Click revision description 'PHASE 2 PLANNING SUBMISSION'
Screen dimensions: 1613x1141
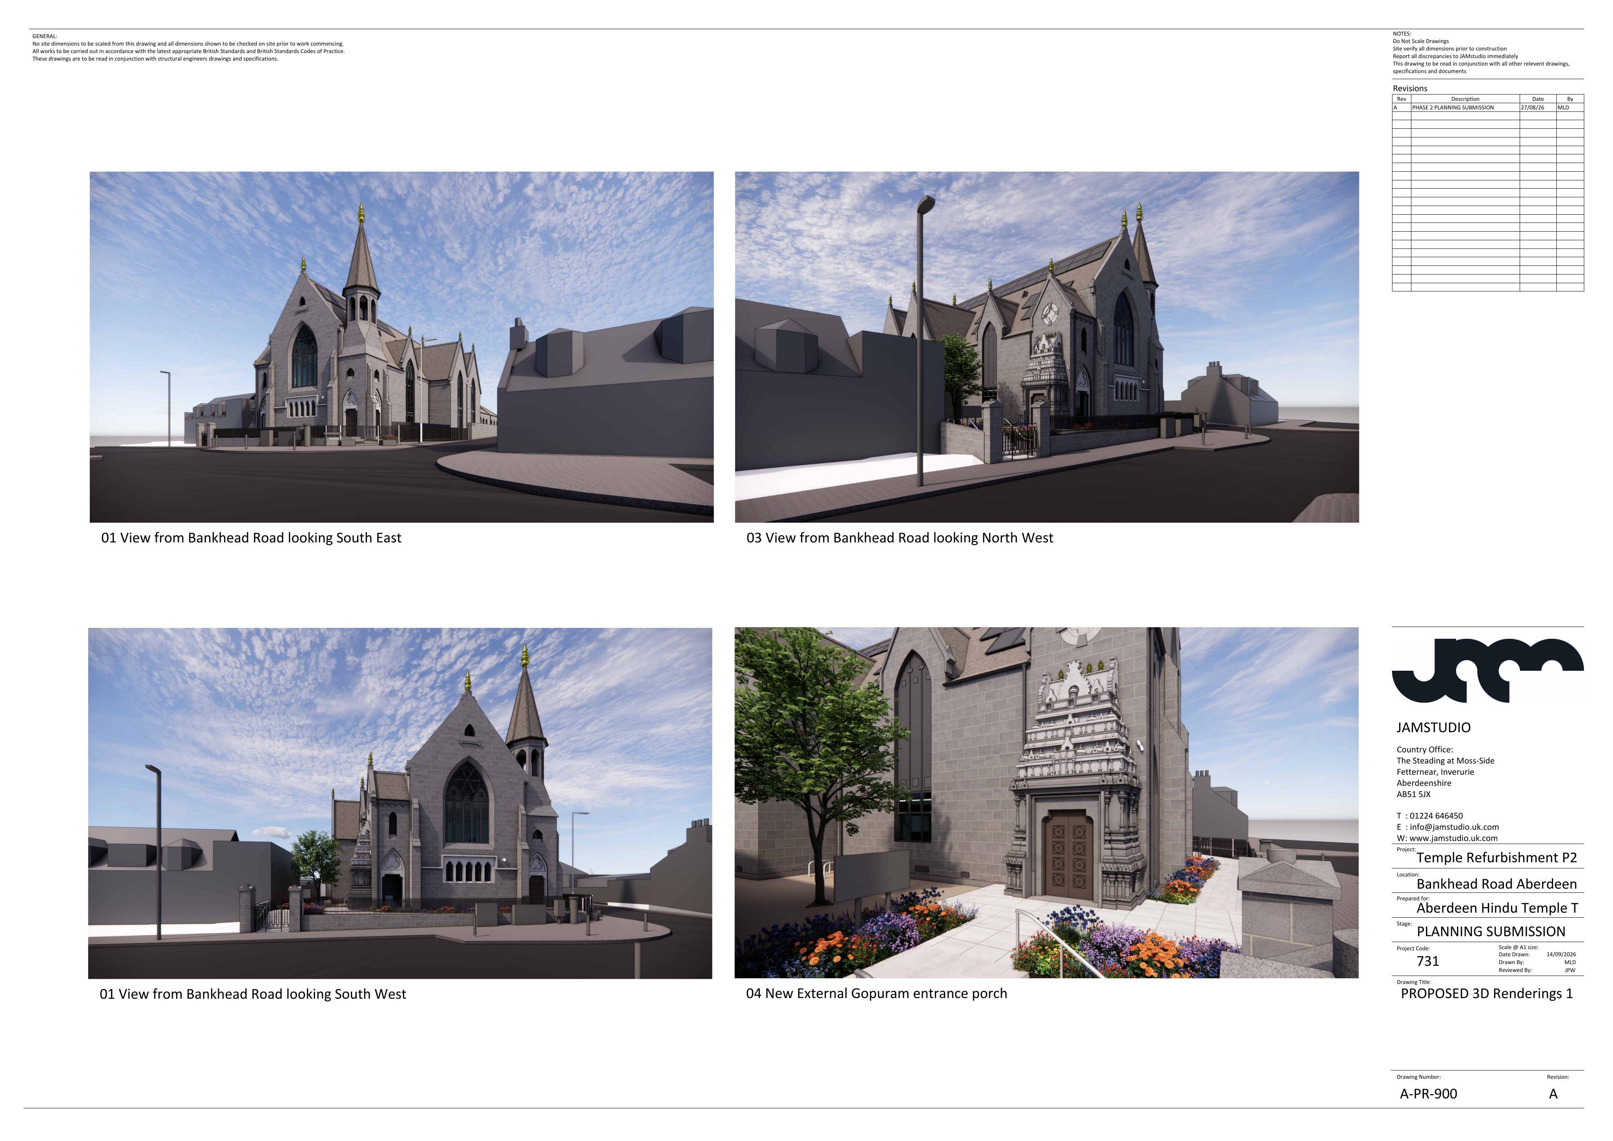[x=1453, y=108]
